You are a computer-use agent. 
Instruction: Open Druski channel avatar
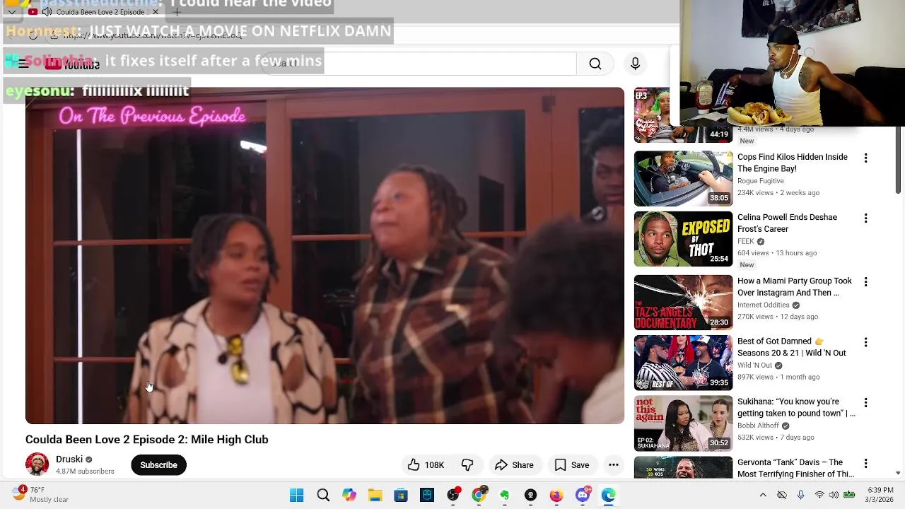coord(37,464)
